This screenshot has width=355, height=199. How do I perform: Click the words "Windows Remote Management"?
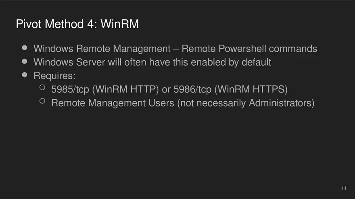tap(102, 49)
